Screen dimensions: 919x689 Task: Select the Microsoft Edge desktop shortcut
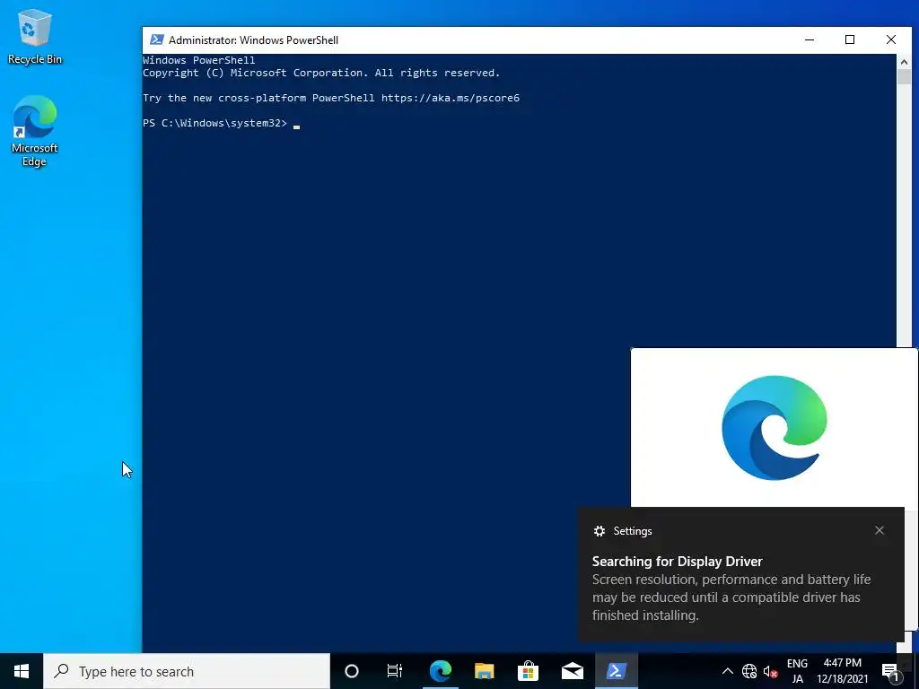[x=35, y=131]
